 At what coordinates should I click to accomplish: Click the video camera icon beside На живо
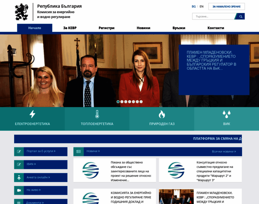tap(19, 190)
